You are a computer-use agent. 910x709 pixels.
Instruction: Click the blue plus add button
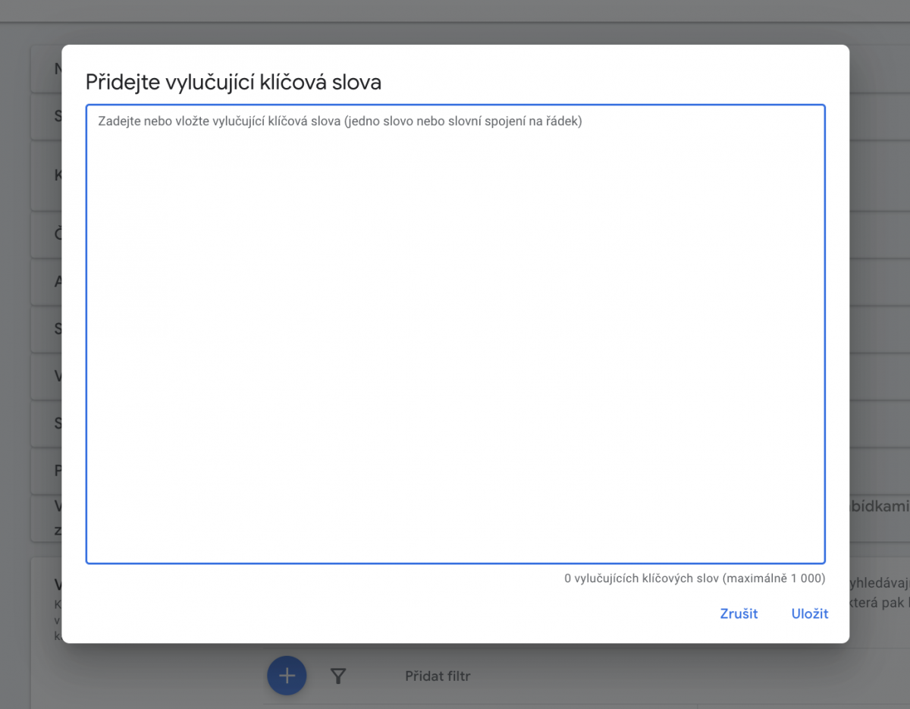click(x=287, y=675)
